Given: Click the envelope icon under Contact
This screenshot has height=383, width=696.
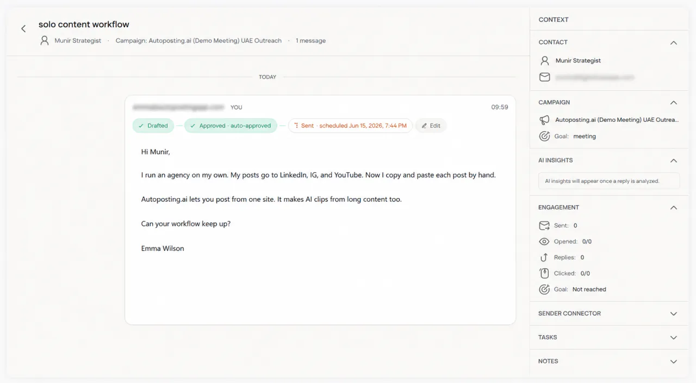Looking at the screenshot, I should (544, 77).
